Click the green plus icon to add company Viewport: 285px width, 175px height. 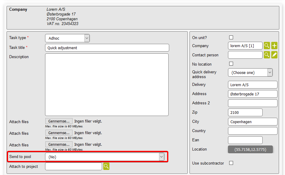(x=274, y=46)
